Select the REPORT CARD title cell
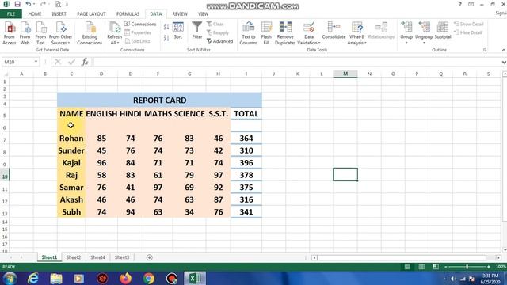Viewport: 507px width, 285px height. pos(160,101)
